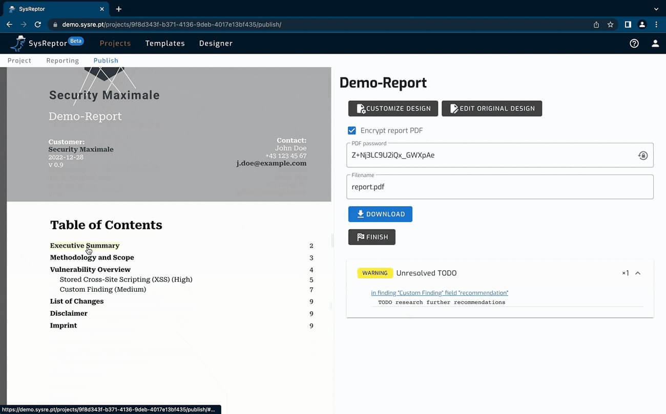Open Custom Finding recommendation field link
Screen dimensions: 666x414
click(x=440, y=293)
